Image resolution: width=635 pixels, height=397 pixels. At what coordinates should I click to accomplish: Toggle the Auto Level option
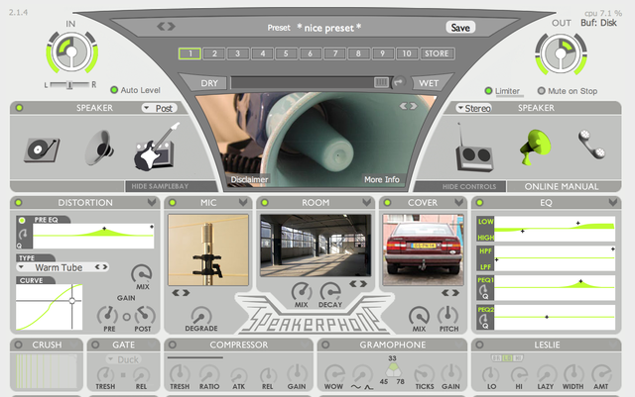[114, 90]
